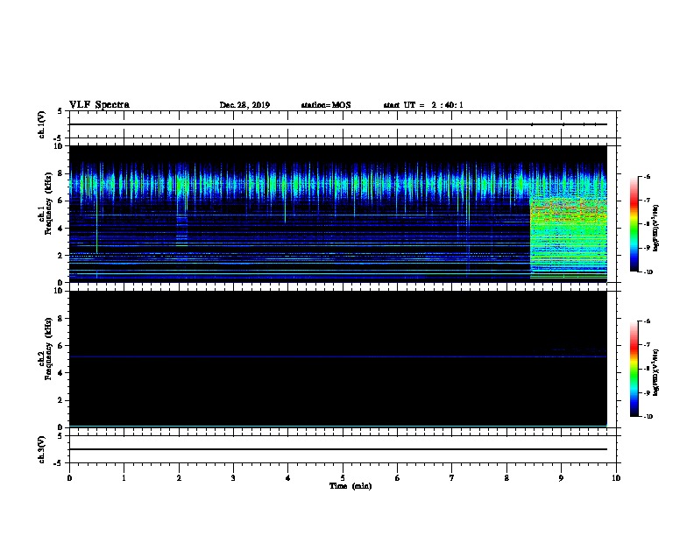694x536 pixels.
Task: Click the horizontal 5 kHz line in ch.2 spectrogram
Action: (x=338, y=356)
